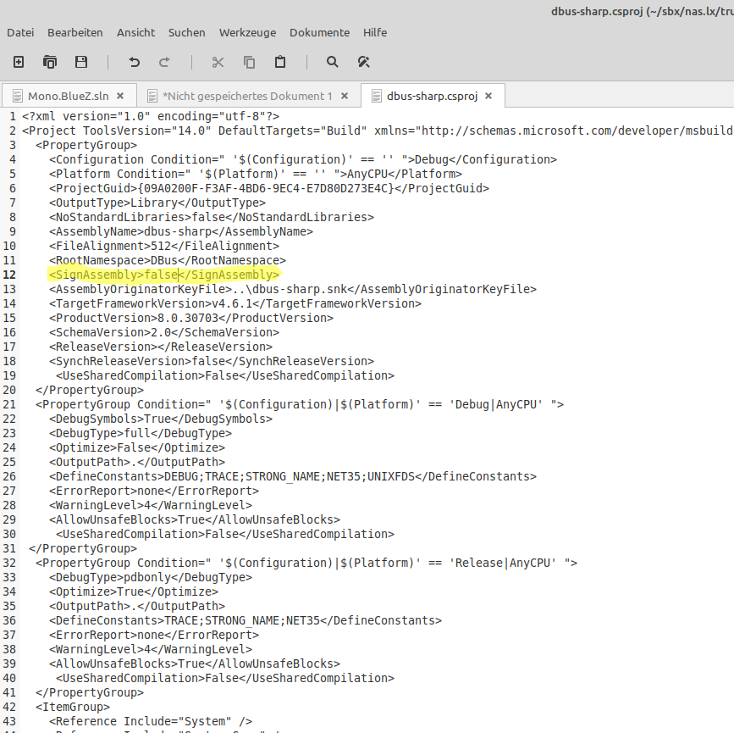734x733 pixels.
Task: Click the NoStandardLibraries false line
Action: (212, 218)
